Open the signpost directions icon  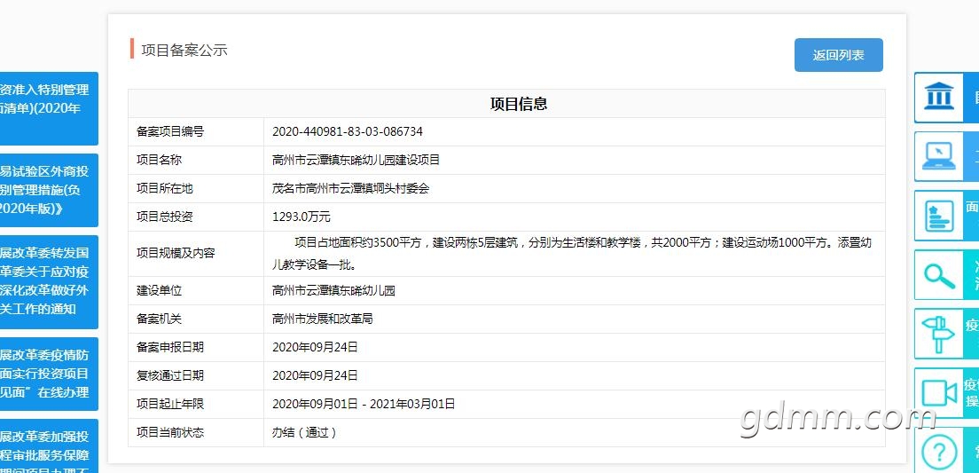tap(939, 334)
